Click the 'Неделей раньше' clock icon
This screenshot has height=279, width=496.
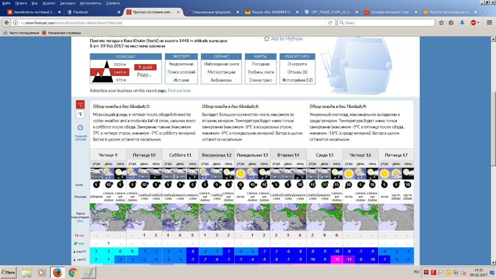pos(81,128)
